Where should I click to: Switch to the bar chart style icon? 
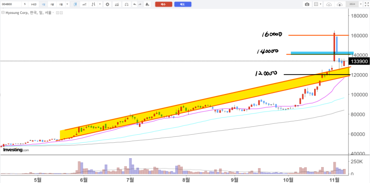(94, 4)
